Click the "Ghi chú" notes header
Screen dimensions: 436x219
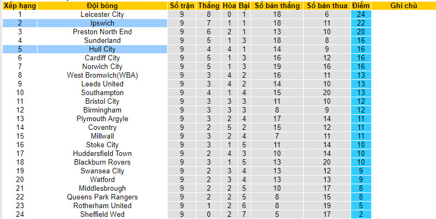click(404, 5)
